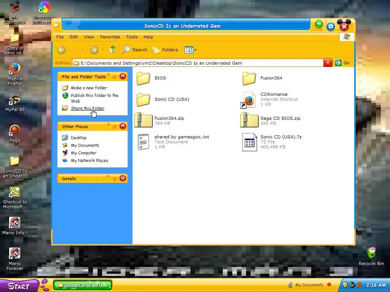Select the Sega CD BIOS.zip archive icon
390x292 pixels.
(x=249, y=120)
